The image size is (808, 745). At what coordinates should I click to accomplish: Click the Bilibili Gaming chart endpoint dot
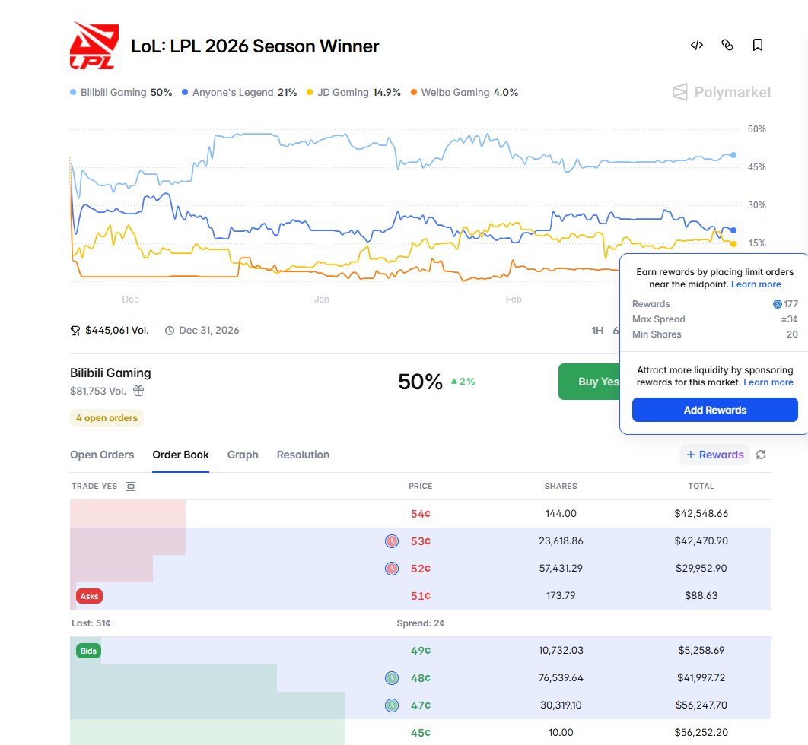(733, 155)
